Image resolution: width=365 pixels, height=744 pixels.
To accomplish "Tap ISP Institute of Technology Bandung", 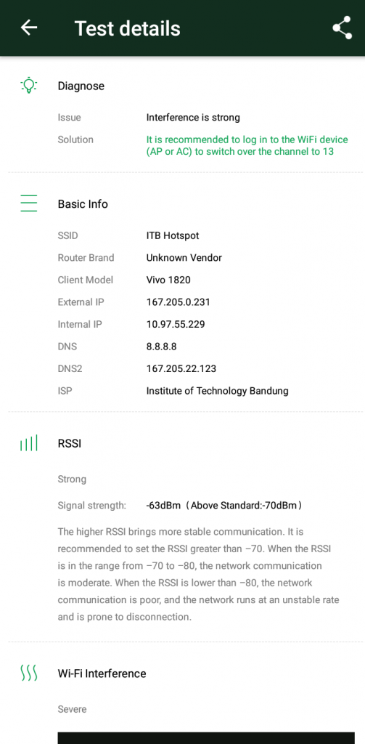I will [217, 391].
